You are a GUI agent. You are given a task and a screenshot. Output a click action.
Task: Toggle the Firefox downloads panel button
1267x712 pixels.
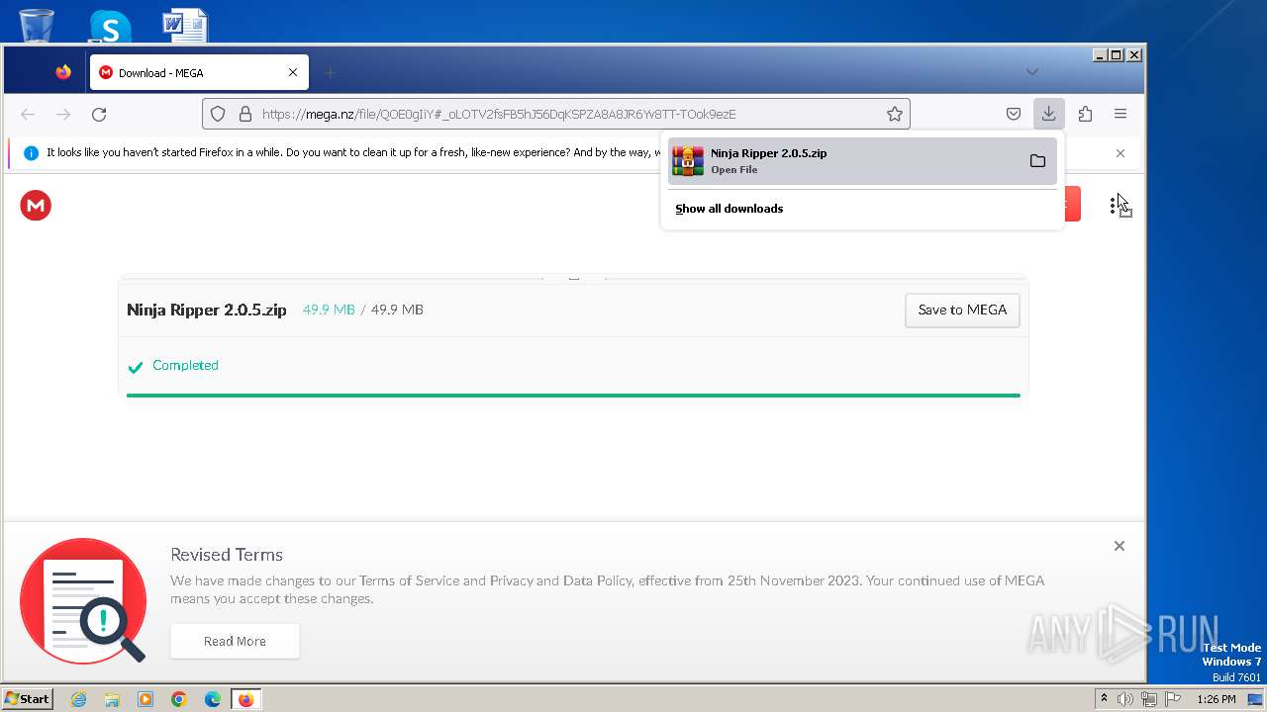tap(1048, 114)
